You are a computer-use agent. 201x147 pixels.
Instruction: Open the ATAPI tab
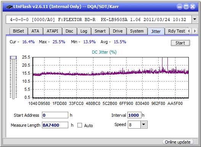(52, 31)
